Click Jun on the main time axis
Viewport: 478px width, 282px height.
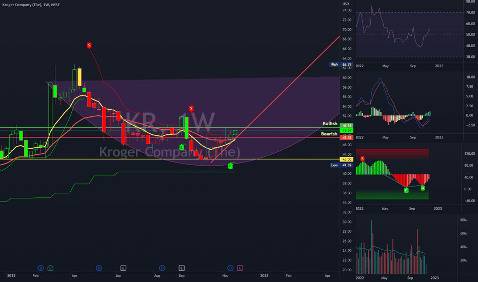coord(118,276)
